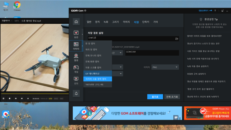This screenshot has width=231, height=130.
Task: Switch to the 그리기 settings tab
Action: (x=115, y=22)
